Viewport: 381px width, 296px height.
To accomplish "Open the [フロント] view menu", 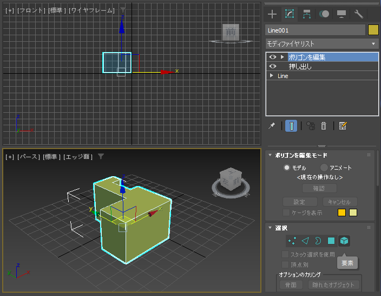I will (x=31, y=10).
